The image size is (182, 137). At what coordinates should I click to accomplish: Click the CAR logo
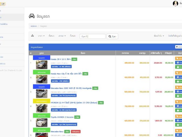click(x=3, y=4)
